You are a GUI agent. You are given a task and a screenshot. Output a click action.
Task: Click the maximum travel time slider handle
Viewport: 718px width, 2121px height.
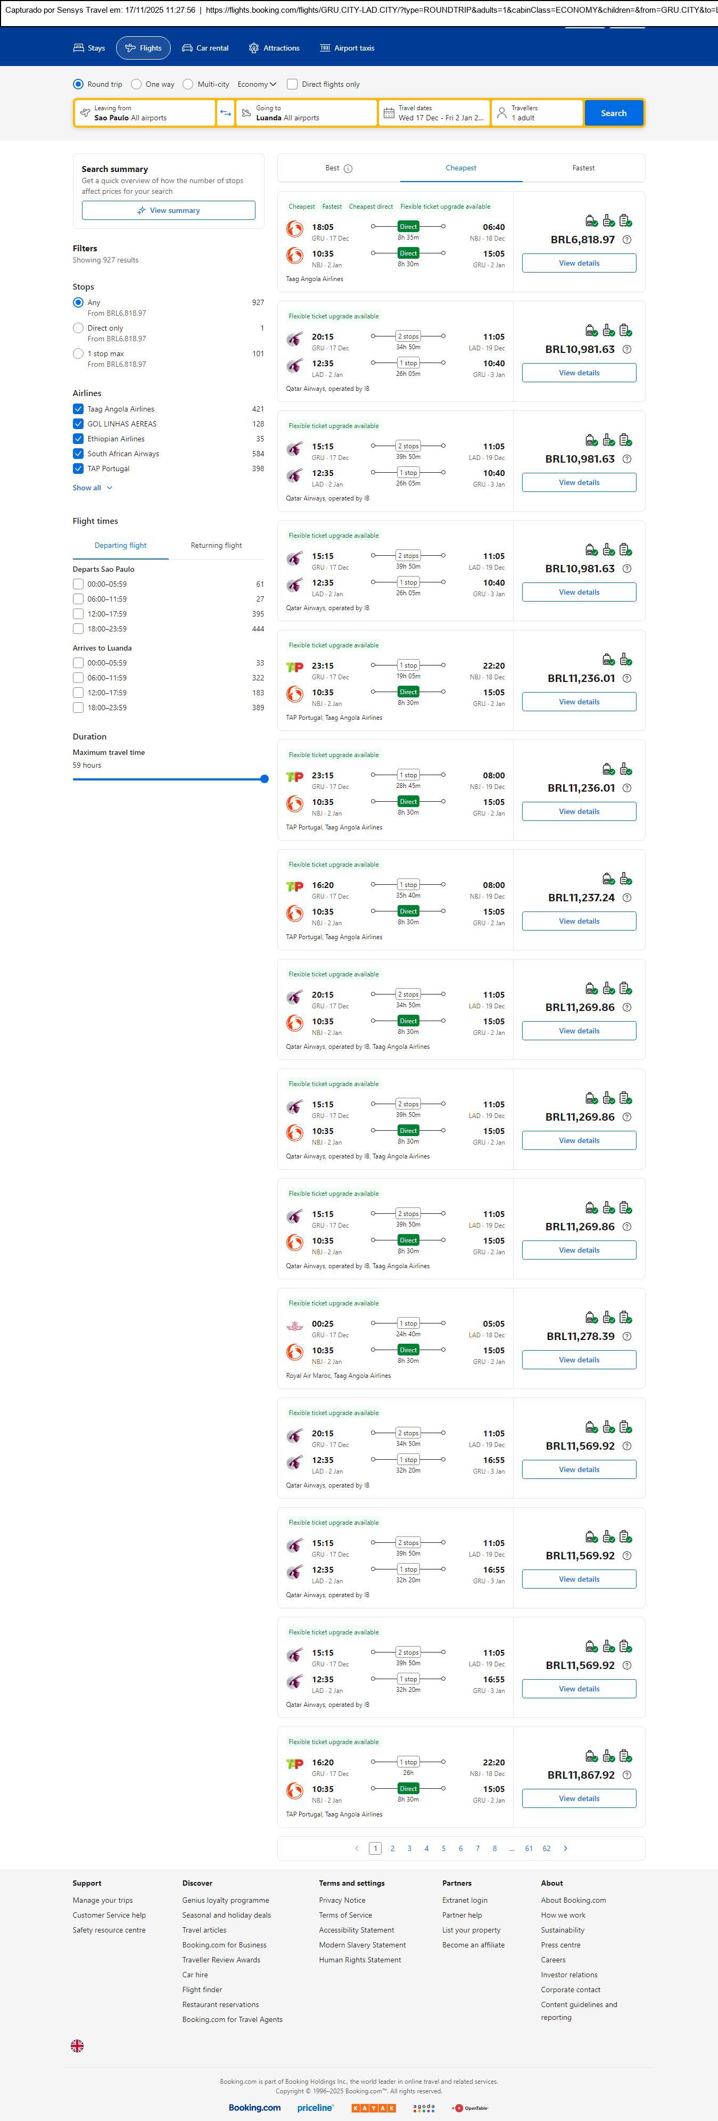coord(265,779)
